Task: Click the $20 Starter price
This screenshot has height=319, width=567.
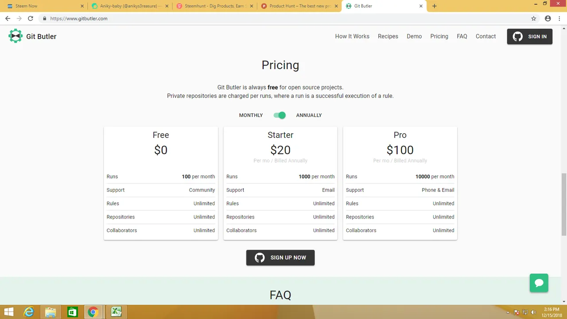Action: [x=280, y=150]
